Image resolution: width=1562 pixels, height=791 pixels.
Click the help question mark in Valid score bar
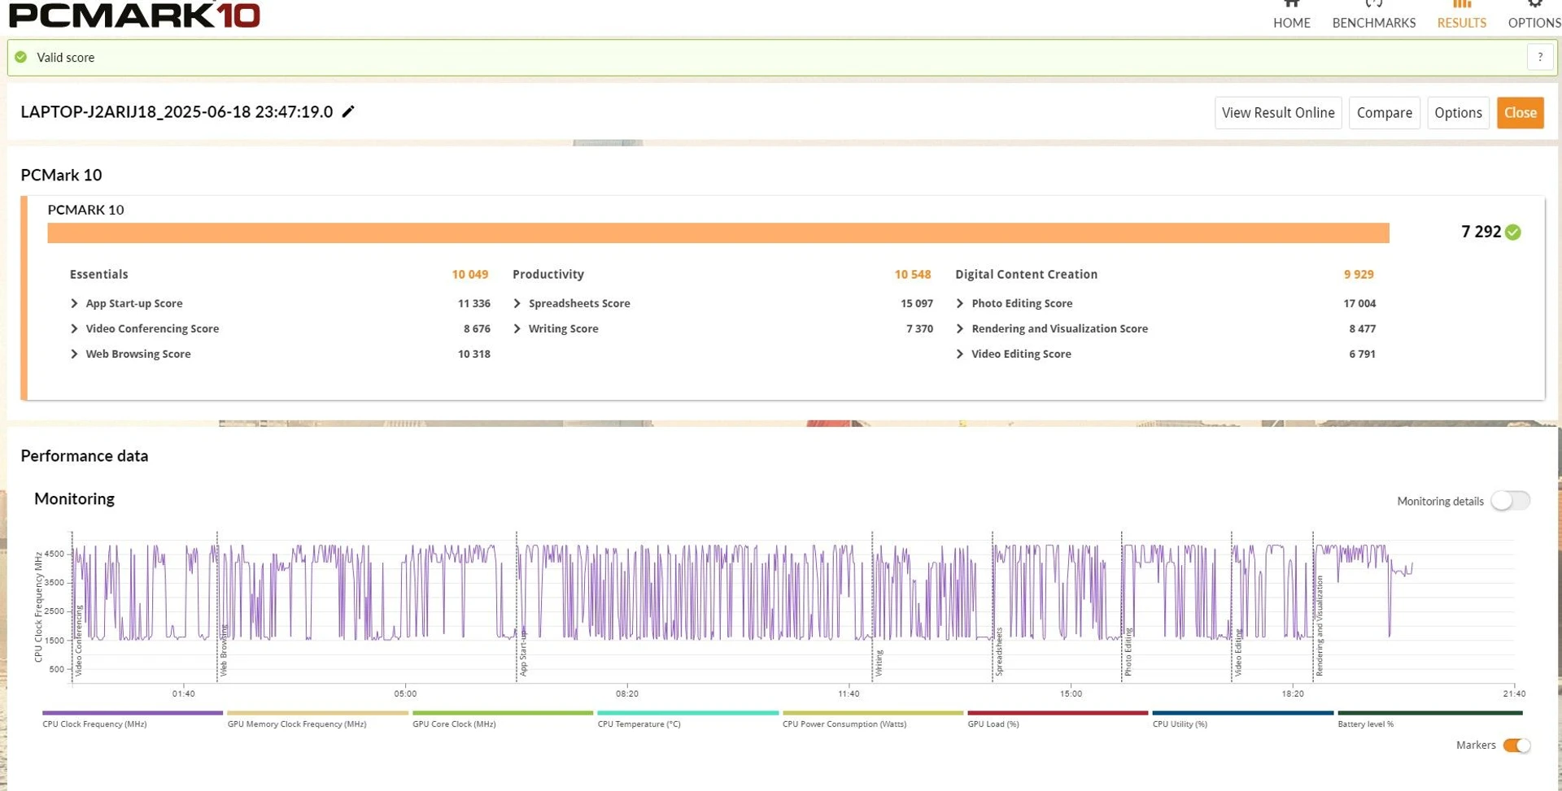1539,58
